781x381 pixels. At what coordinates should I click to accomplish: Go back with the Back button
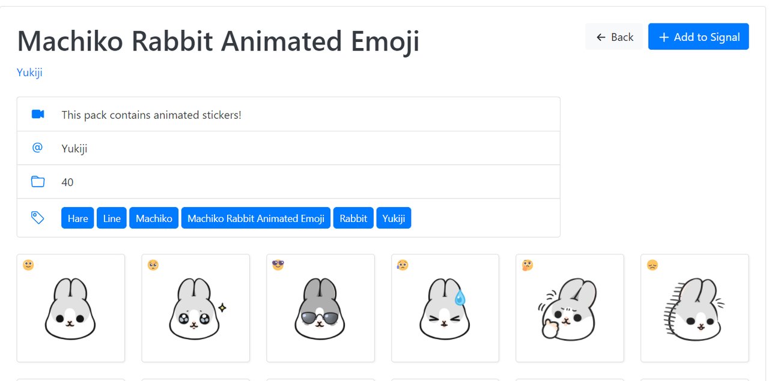[x=614, y=37]
